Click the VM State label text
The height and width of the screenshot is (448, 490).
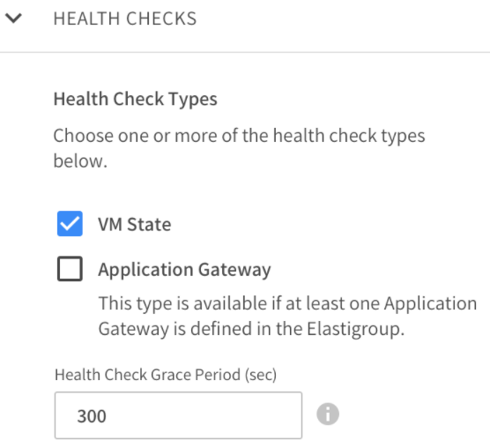pyautogui.click(x=135, y=224)
